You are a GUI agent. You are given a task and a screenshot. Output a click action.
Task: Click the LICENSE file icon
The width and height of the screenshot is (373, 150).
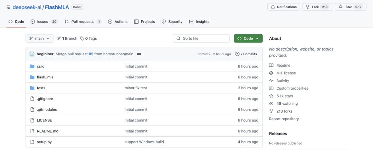(x=32, y=120)
